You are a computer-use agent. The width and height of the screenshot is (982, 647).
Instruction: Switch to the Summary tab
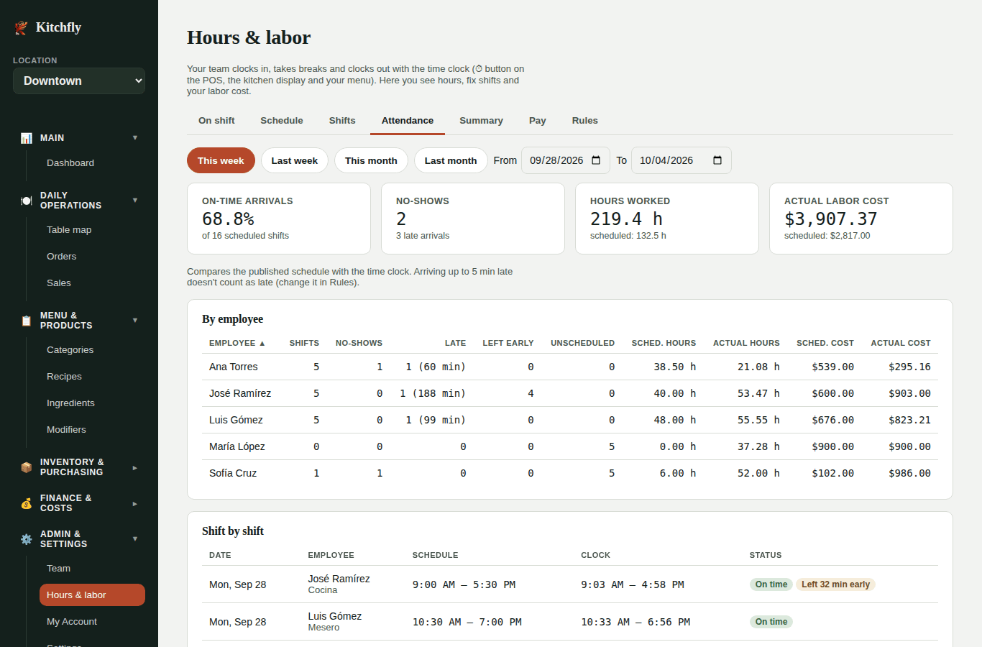481,121
